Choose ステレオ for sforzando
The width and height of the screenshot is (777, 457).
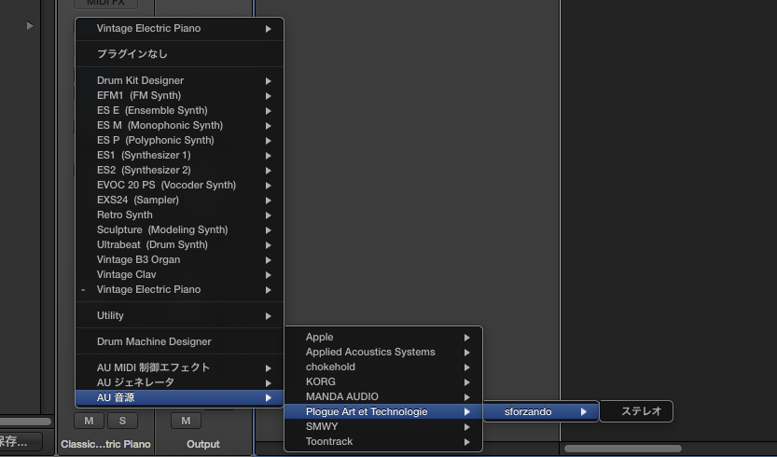tap(636, 411)
